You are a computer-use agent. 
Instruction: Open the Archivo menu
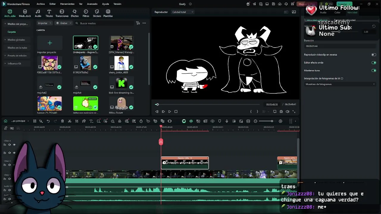pyautogui.click(x=41, y=4)
